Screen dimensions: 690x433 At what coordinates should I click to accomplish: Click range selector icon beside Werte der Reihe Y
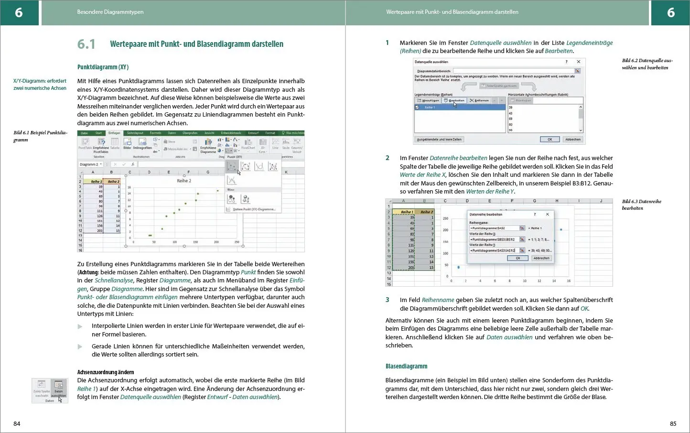click(522, 250)
